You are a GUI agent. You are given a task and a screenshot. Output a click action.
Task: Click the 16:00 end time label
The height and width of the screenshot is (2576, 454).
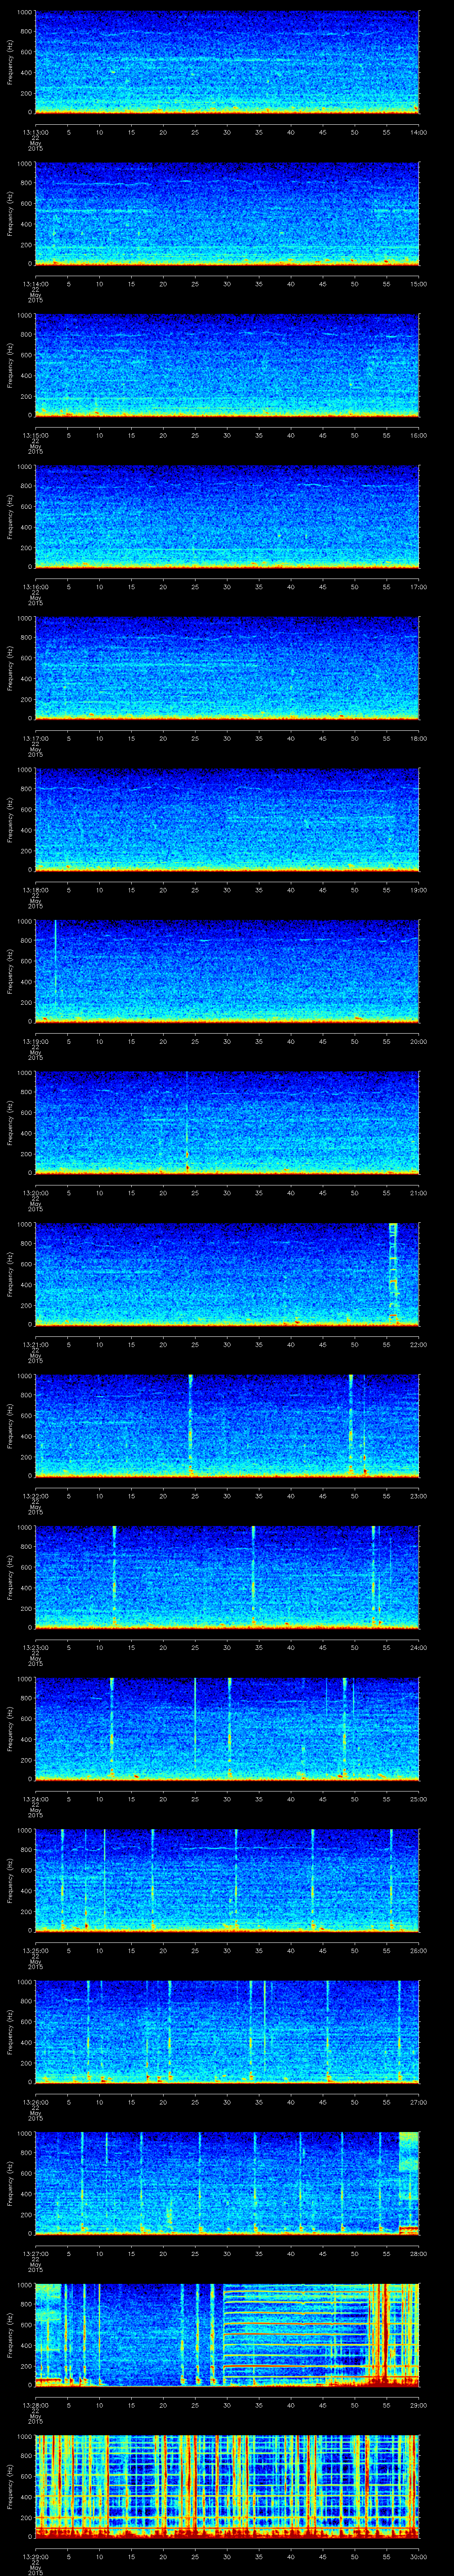(418, 435)
